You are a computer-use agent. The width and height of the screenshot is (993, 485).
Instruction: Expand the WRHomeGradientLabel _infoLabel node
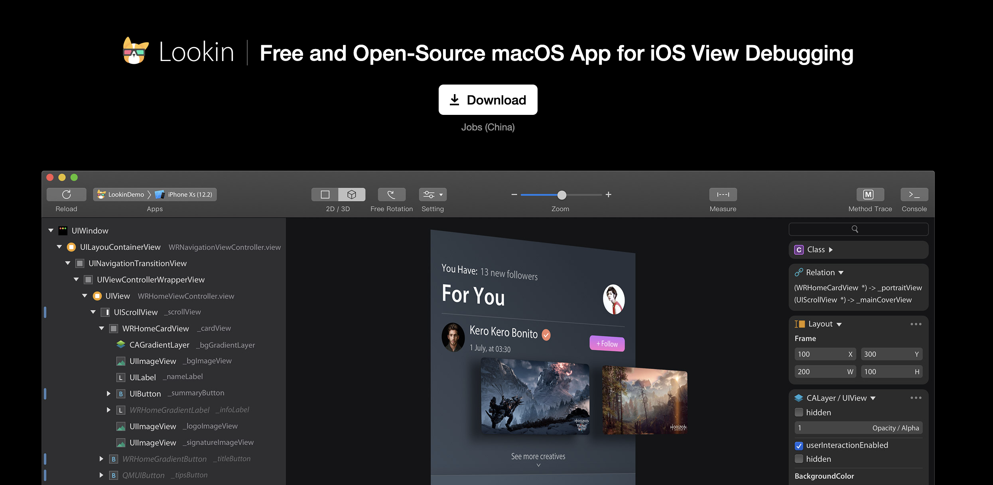(108, 410)
